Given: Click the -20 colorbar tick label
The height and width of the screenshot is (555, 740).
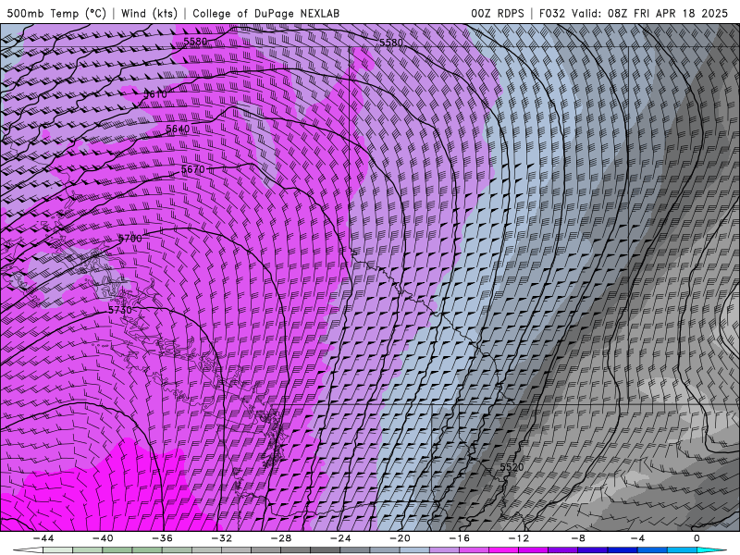Looking at the screenshot, I should click(x=400, y=538).
